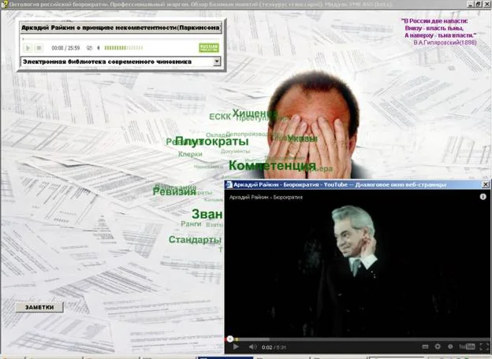Click the 'Звание' tag word
Screen dimensions: 492x359
(x=207, y=214)
